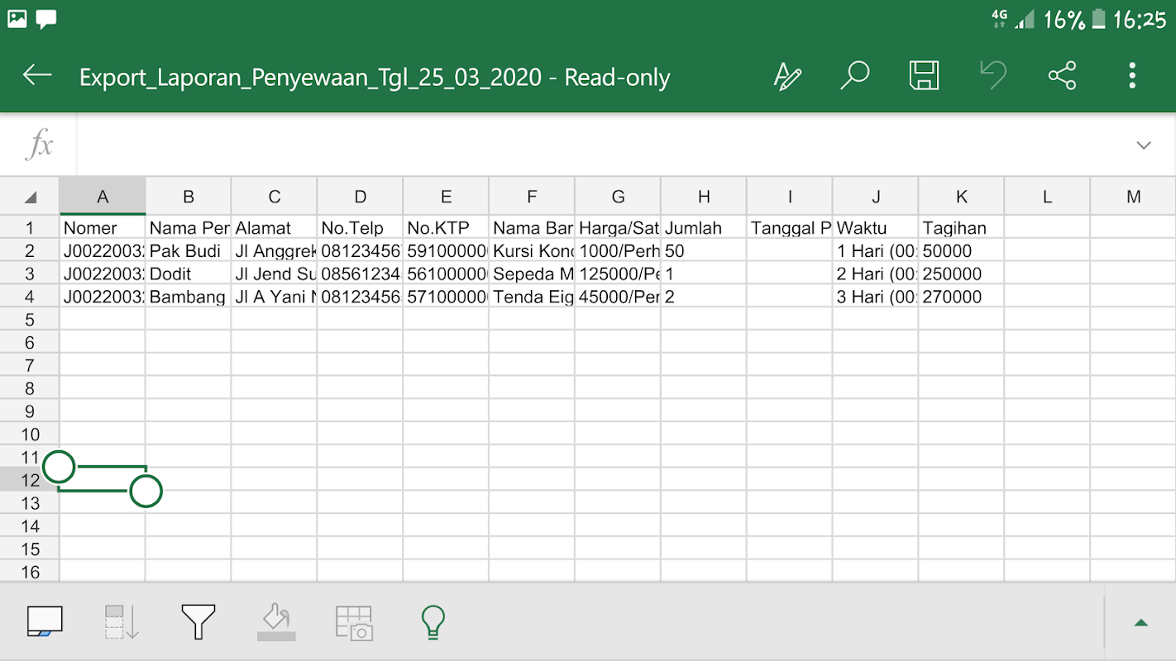
Task: Open the card view icon in bottom toolbar
Action: [x=45, y=621]
